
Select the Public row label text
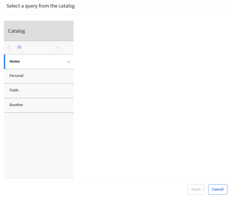pos(14,90)
